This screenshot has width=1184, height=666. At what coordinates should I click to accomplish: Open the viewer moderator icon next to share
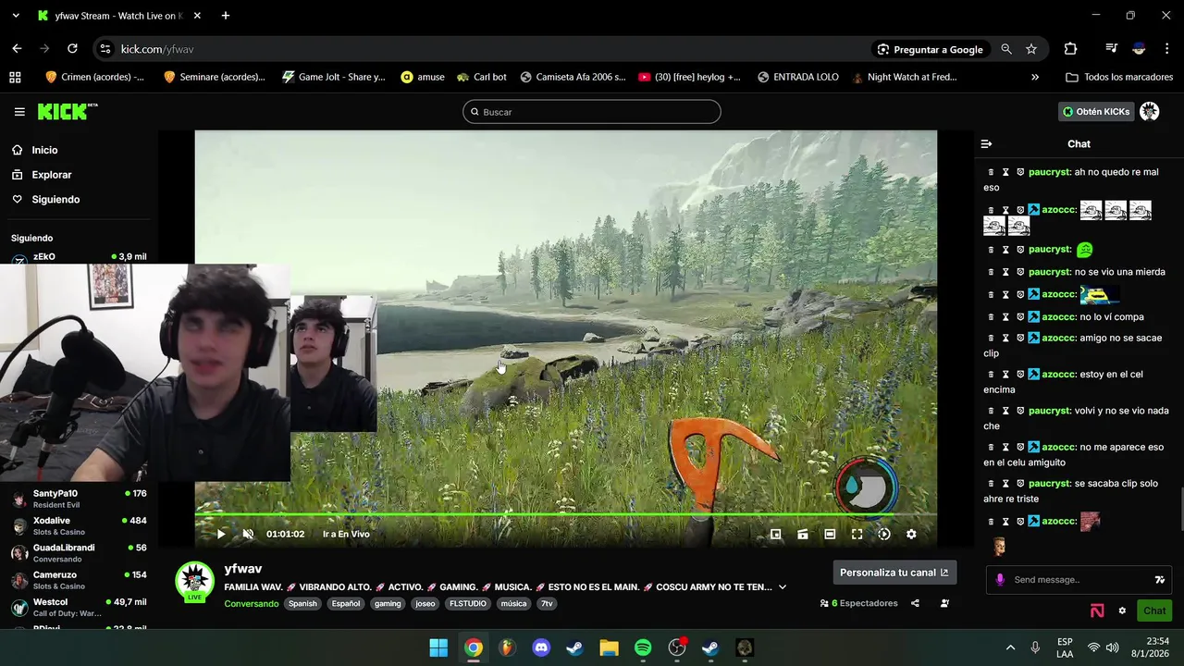coord(944,603)
